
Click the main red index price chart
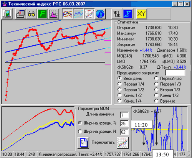56,62
